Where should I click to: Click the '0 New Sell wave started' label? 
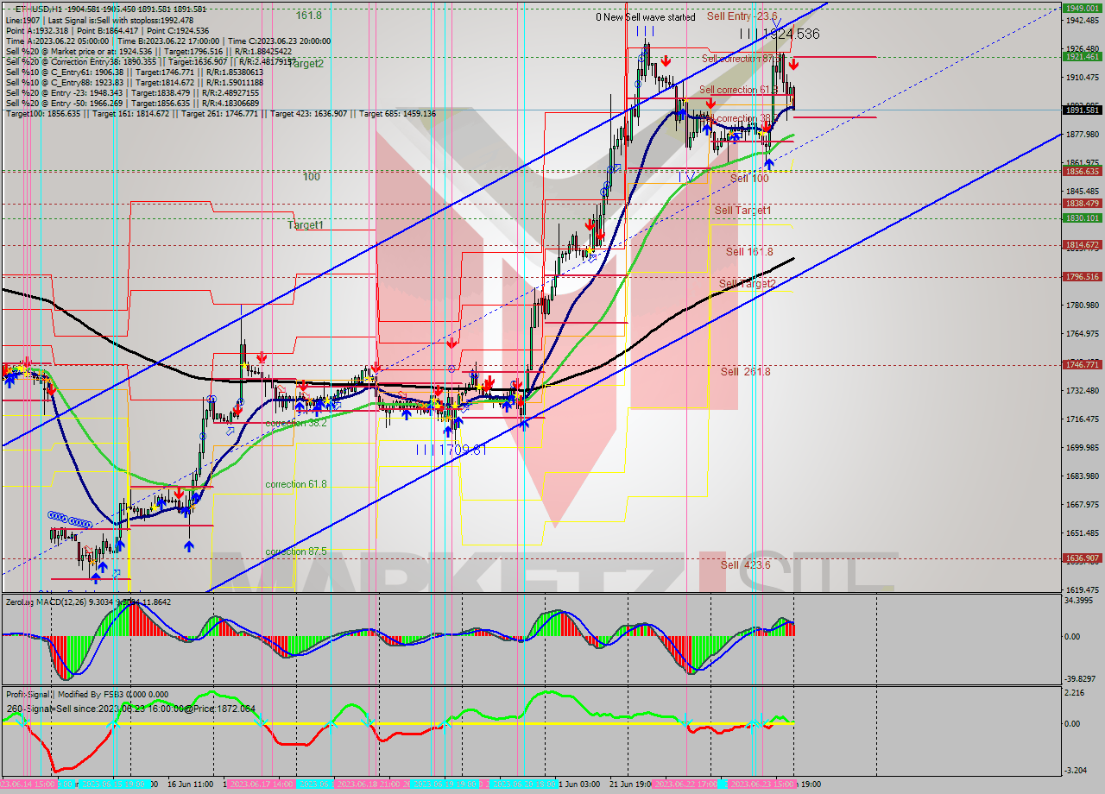click(645, 17)
